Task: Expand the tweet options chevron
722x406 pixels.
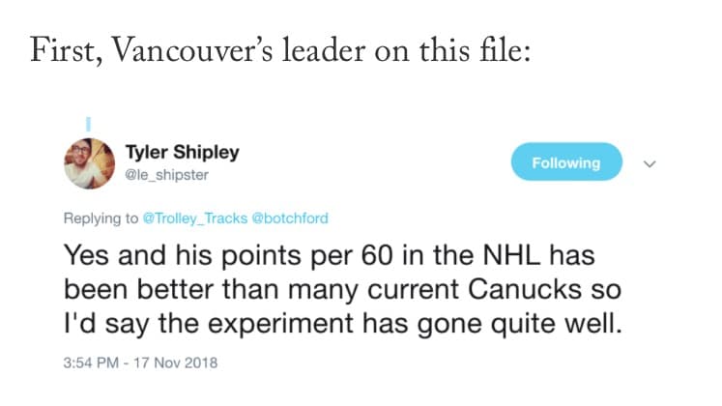Action: tap(649, 163)
